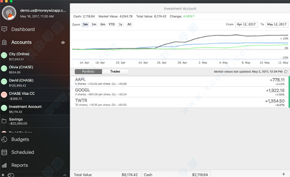Open the Accounts section
This screenshot has height=177, width=290.
coord(21,42)
